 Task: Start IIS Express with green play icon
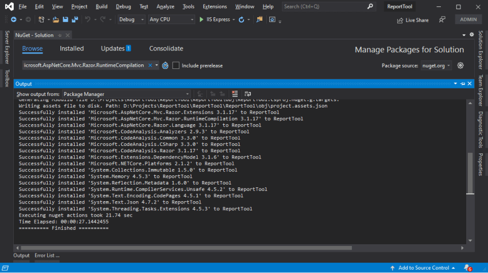tap(202, 20)
